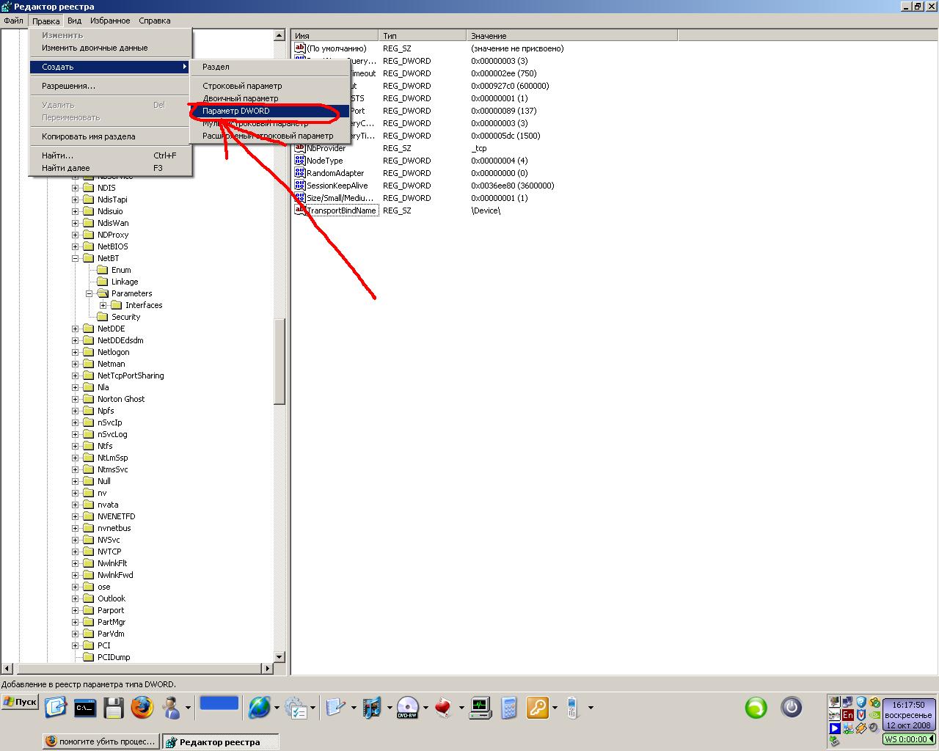Viewport: 939px width, 751px height.
Task: Collapse the NetBT registry key
Action: 75,258
